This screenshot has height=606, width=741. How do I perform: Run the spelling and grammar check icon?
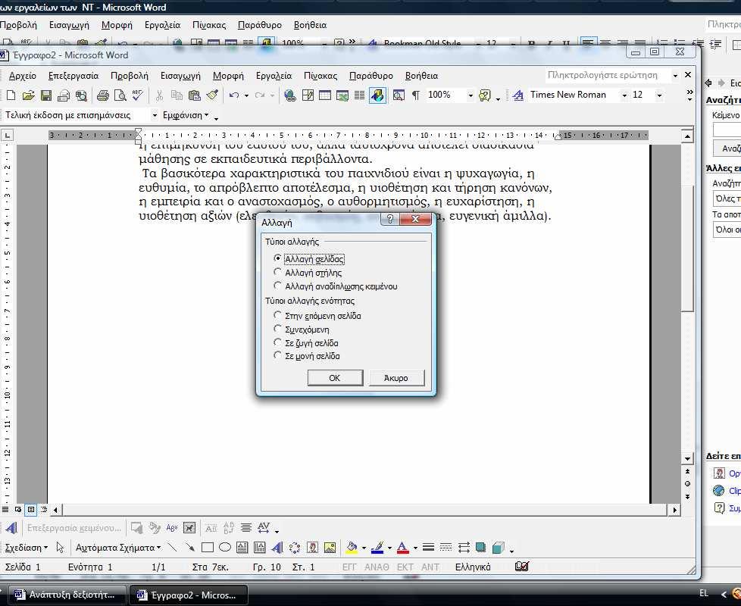138,95
